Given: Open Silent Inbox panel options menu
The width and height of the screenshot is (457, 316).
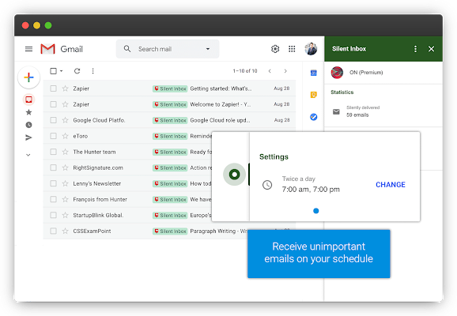Looking at the screenshot, I should [415, 49].
